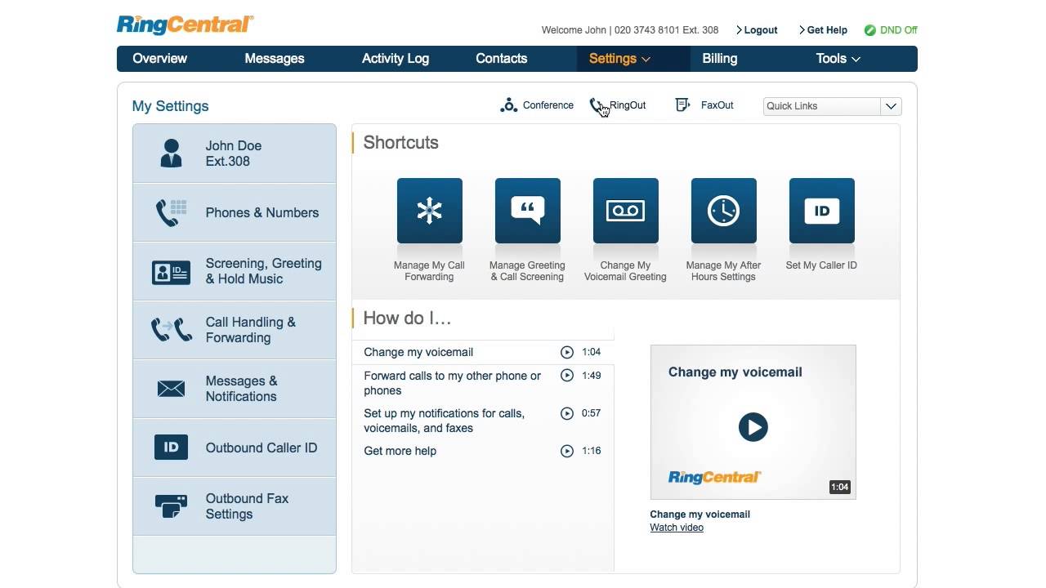Viewport: 1046px width, 588px height.
Task: Open the Set My Caller ID shortcut
Action: (821, 210)
